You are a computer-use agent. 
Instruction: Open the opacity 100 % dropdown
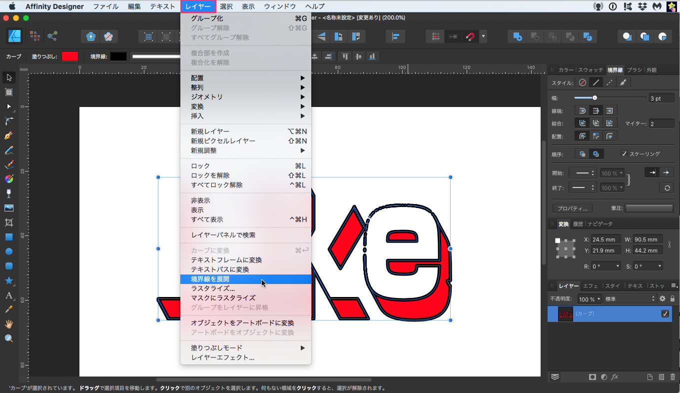590,299
